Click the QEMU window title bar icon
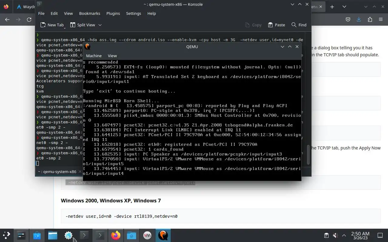 coord(87,47)
